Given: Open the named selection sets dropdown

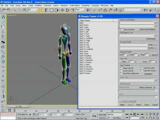Looking at the screenshot, I should pyautogui.click(x=133, y=10).
